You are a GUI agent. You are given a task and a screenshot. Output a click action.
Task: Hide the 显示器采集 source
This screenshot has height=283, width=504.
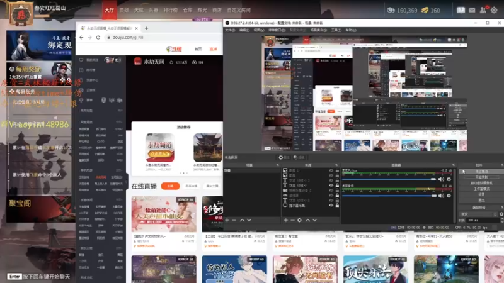pos(331,206)
